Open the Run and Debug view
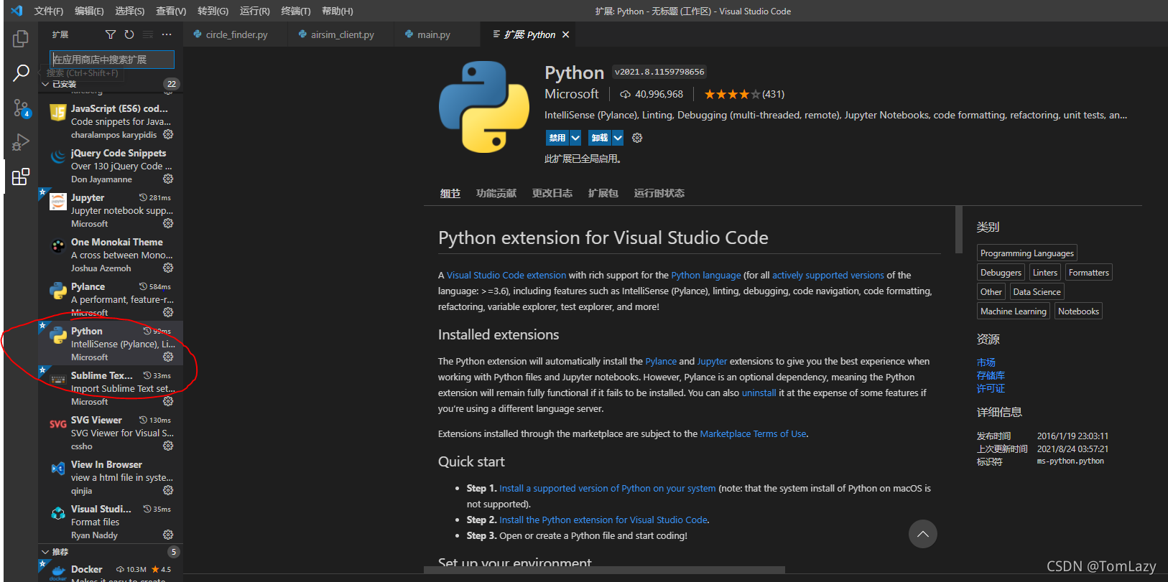The width and height of the screenshot is (1168, 582). click(x=21, y=142)
